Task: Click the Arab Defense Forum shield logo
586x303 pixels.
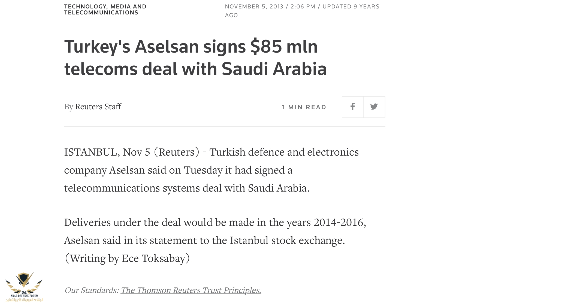Action: (24, 281)
